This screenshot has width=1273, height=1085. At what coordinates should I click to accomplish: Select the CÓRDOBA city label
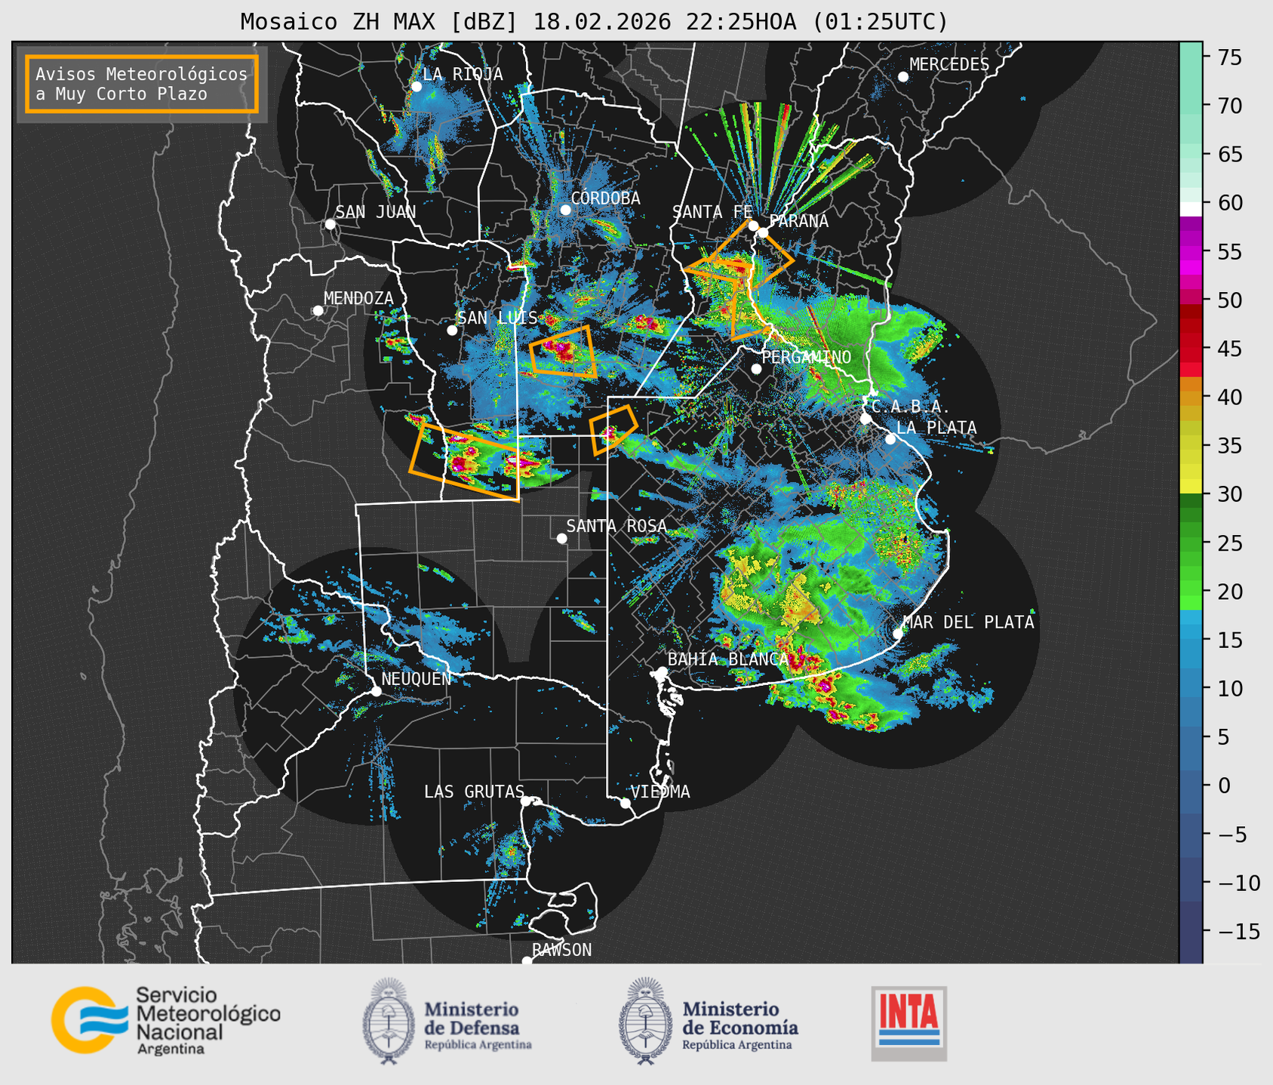(x=605, y=198)
